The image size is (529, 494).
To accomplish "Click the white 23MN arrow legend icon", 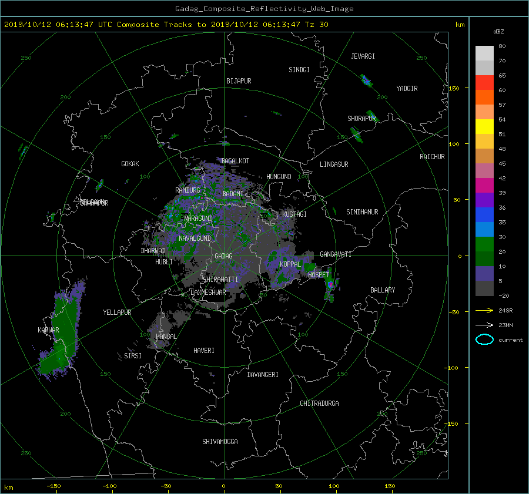I will point(484,325).
